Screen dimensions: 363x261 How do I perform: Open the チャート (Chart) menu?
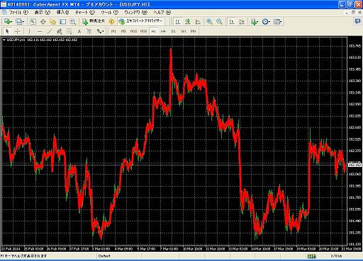[x=85, y=13]
